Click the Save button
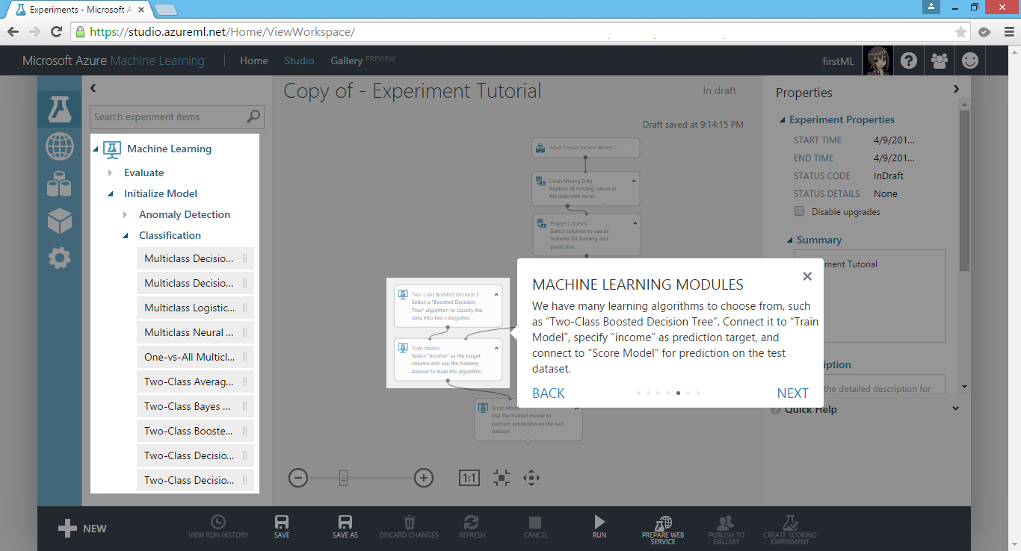This screenshot has width=1021, height=551. tap(282, 526)
